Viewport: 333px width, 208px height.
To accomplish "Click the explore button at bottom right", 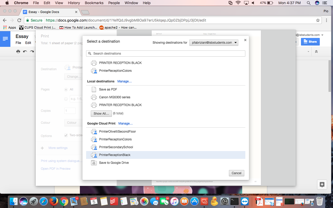I will [322, 185].
